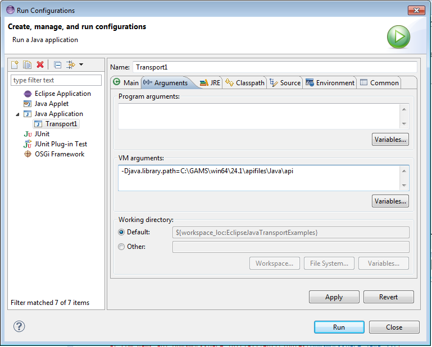Collapse the Java Application tree node
432x347 pixels.
(17, 114)
